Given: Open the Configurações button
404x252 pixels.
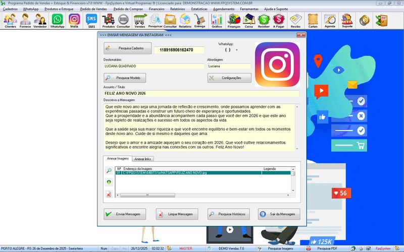Looking at the screenshot, I should [x=229, y=78].
